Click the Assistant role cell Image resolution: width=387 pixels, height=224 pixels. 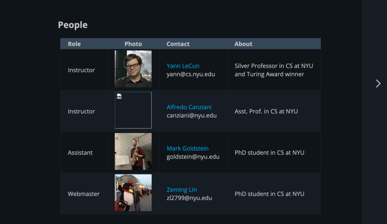pyautogui.click(x=80, y=153)
